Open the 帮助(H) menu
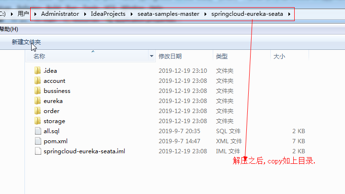 pyautogui.click(x=9, y=29)
